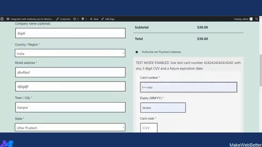The height and width of the screenshot is (147, 262).
Task: Click the 'Authorize.net Payment Gateway' label
Action: 161,52
